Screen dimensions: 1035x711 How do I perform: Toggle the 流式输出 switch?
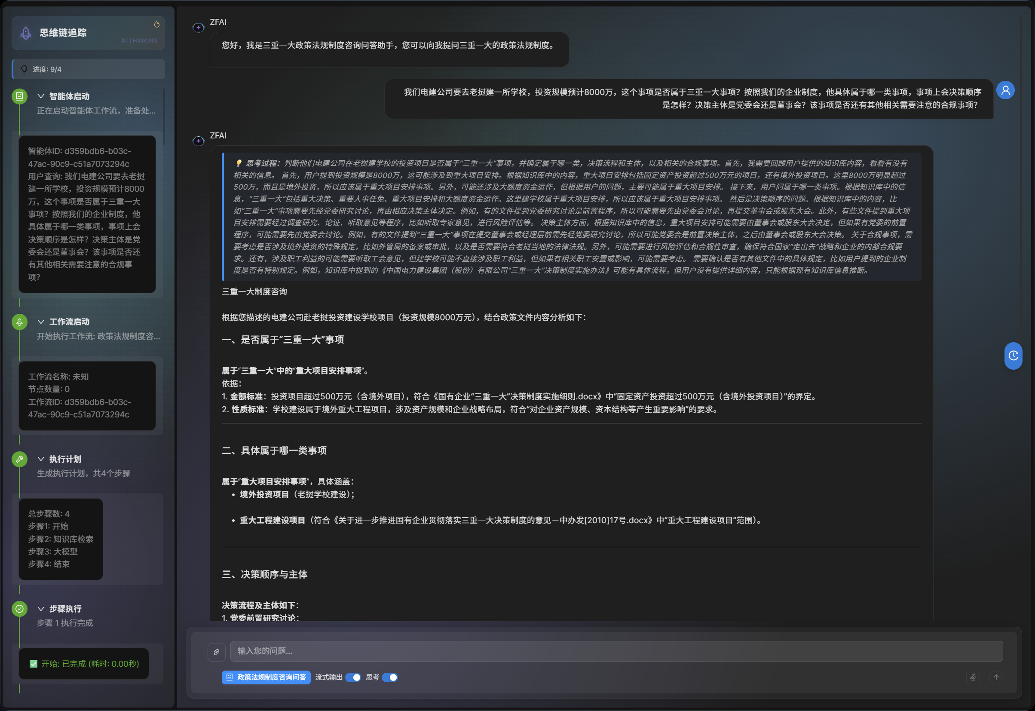tap(353, 677)
